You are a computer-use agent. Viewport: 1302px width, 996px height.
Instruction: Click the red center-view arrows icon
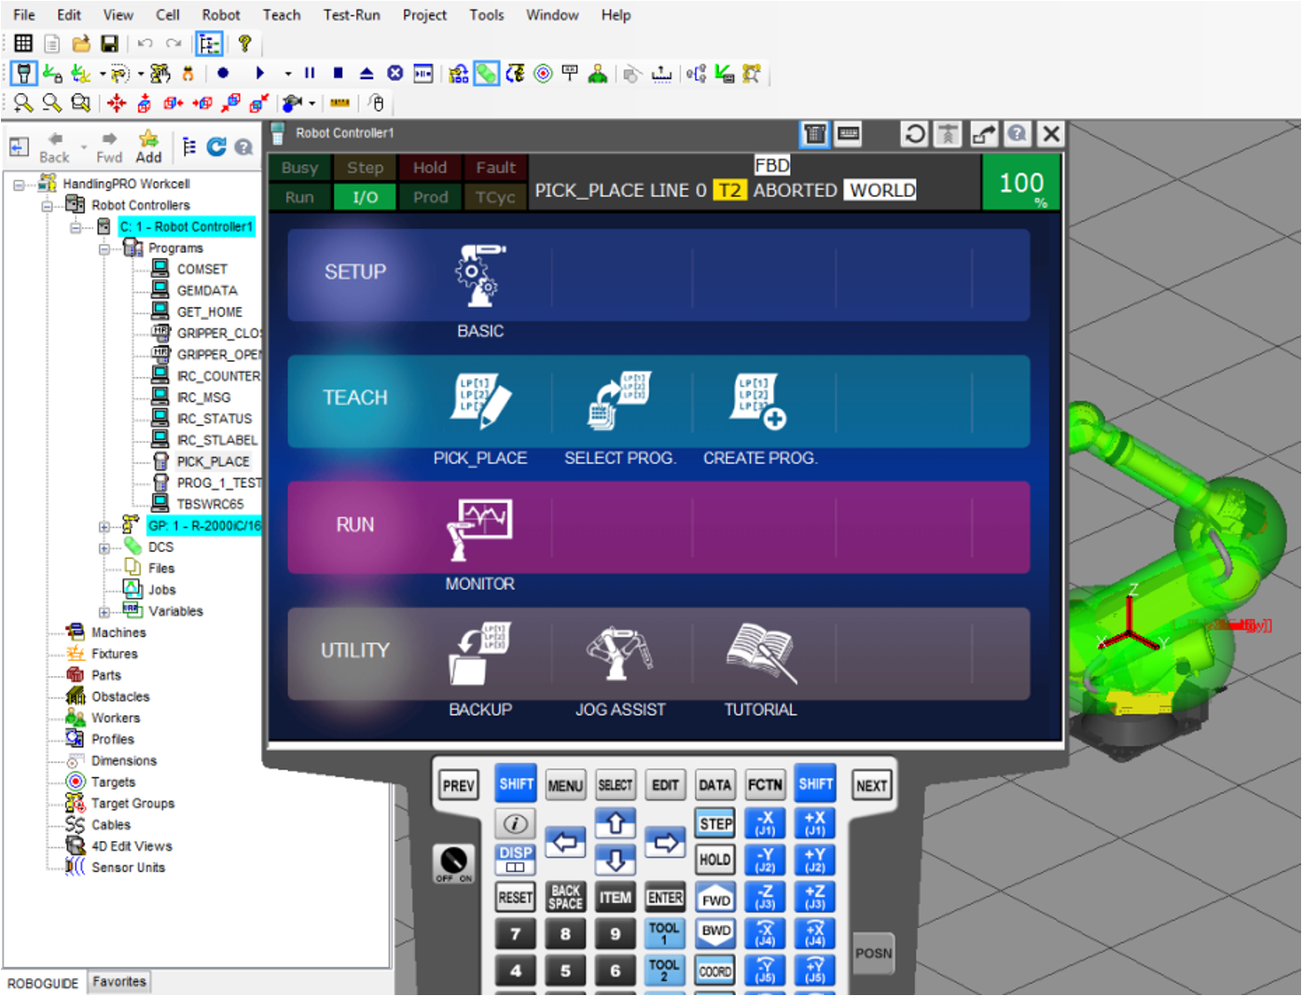pyautogui.click(x=117, y=103)
